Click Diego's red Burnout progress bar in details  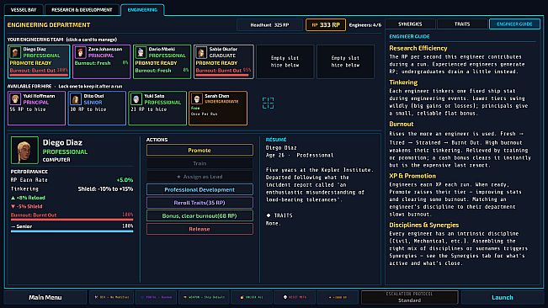(72, 220)
